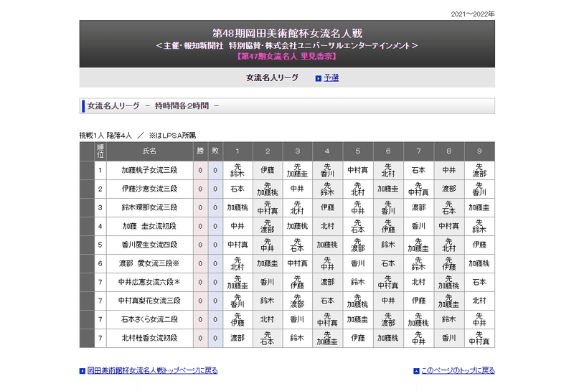Click the win count of 加藤桃子女流三段
This screenshot has width=574, height=391.
coord(200,170)
